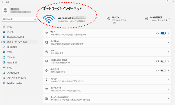Click the large blue Wi-Fi signal icon
Image resolution: width=175 pixels, height=105 pixels.
coord(49,19)
